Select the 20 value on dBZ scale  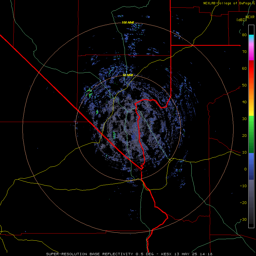pyautogui.click(x=244, y=136)
